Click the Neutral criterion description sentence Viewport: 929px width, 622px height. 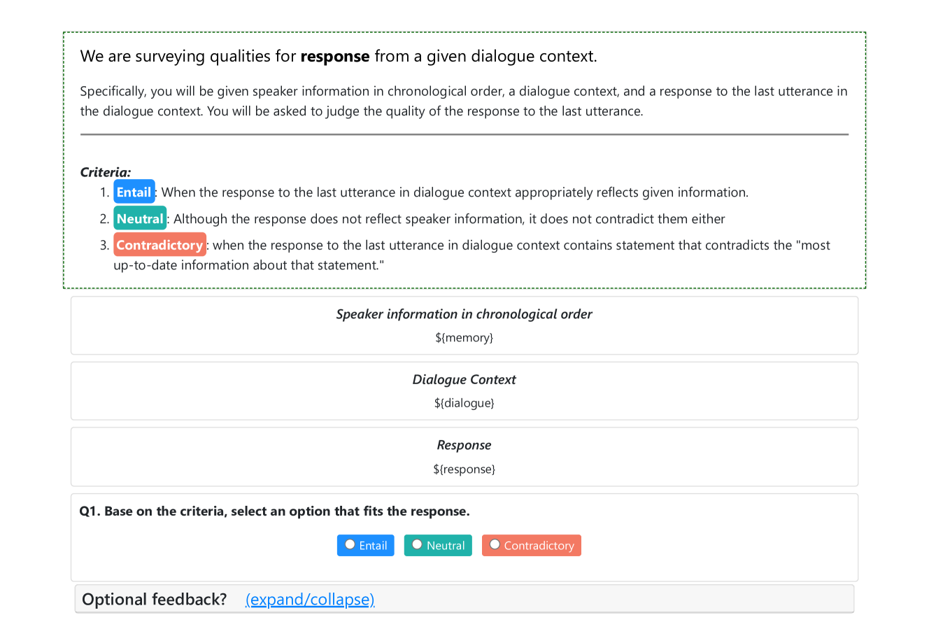(449, 219)
